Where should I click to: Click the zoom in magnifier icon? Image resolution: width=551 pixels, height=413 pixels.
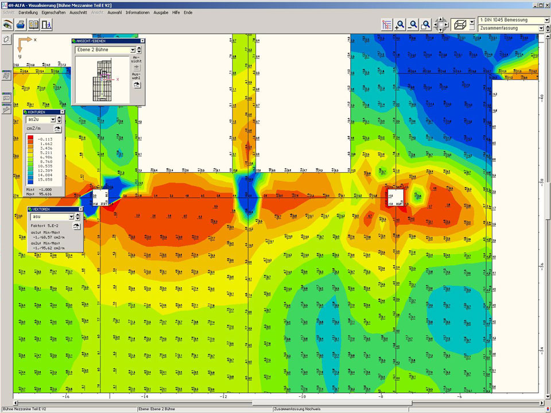point(400,25)
